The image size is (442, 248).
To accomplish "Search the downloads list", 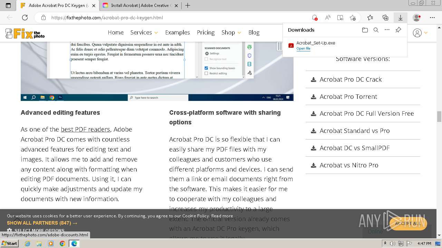I will [x=376, y=30].
